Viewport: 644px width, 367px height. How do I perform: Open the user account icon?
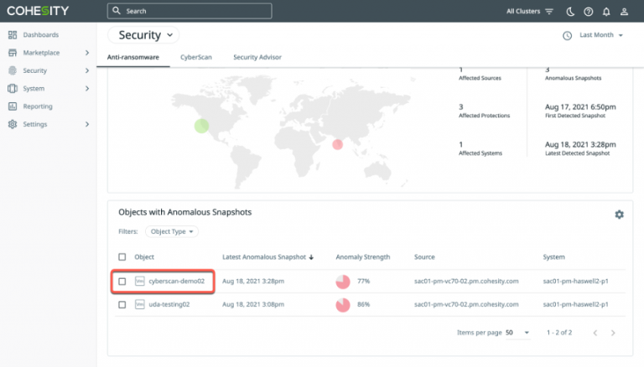click(626, 12)
